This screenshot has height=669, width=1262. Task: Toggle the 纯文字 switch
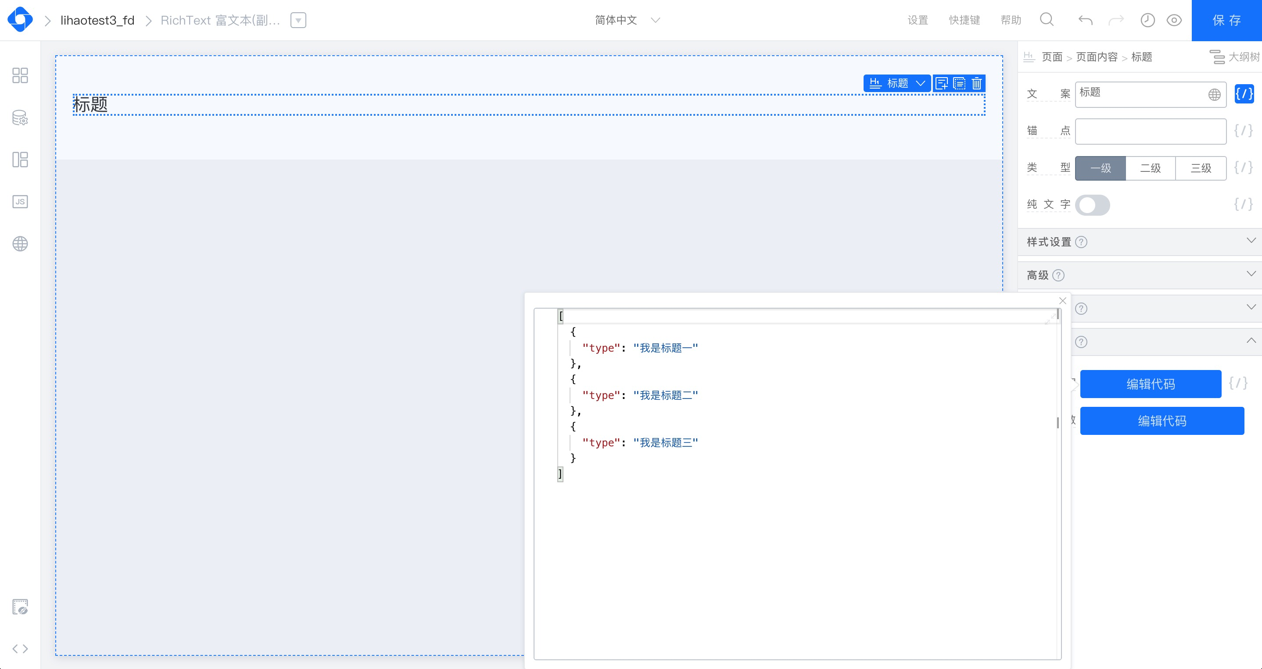coord(1092,205)
